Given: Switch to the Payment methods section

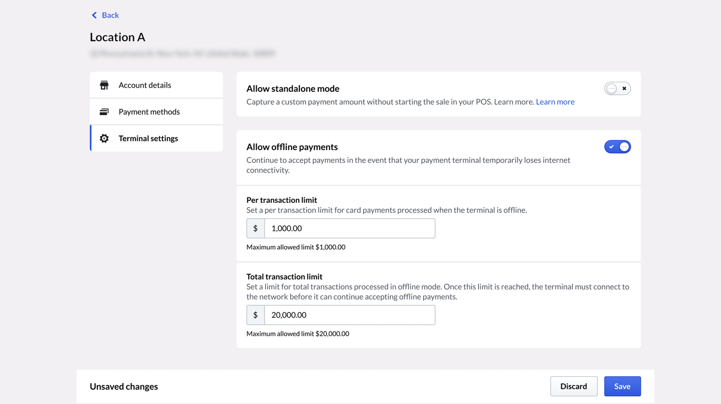Looking at the screenshot, I should tap(149, 112).
